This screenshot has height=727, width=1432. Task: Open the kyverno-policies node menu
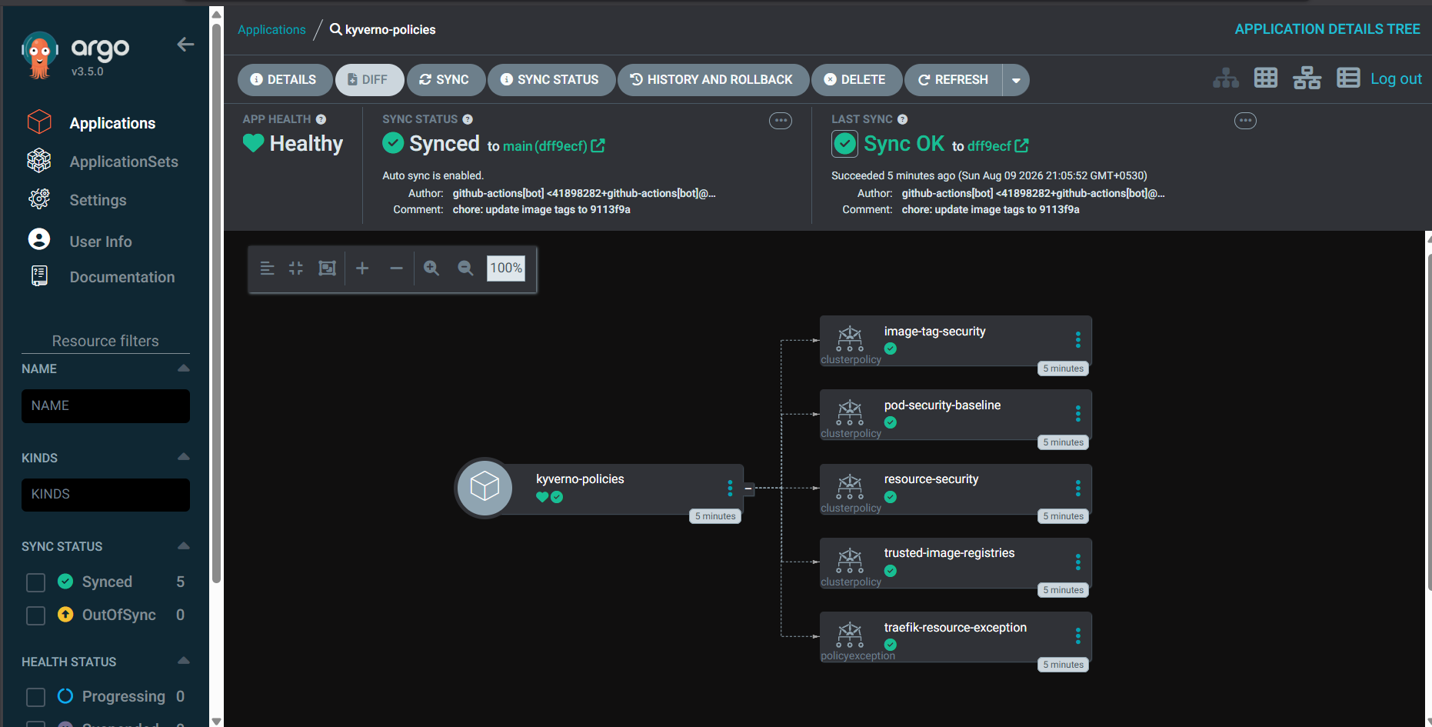click(x=730, y=489)
